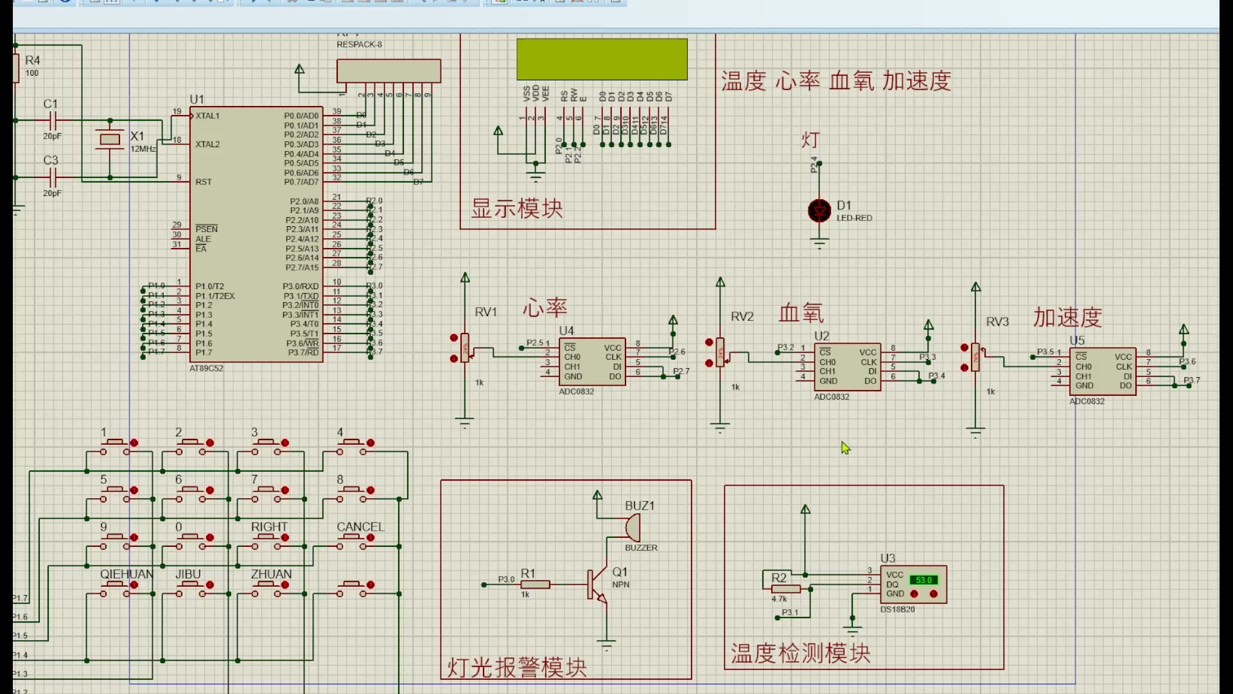Decrease RV3 acceleration pot with lower red dot
This screenshot has height=694, width=1233.
pyautogui.click(x=965, y=368)
